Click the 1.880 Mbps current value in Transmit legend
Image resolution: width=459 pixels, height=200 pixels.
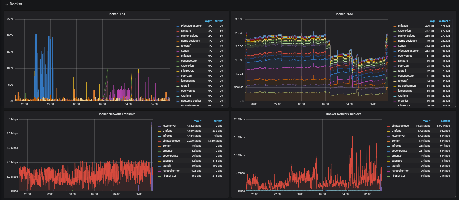click(x=215, y=141)
